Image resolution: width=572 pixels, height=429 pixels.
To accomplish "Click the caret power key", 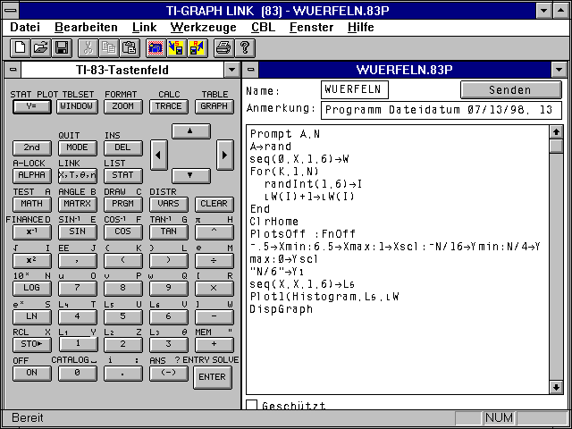I will [214, 232].
